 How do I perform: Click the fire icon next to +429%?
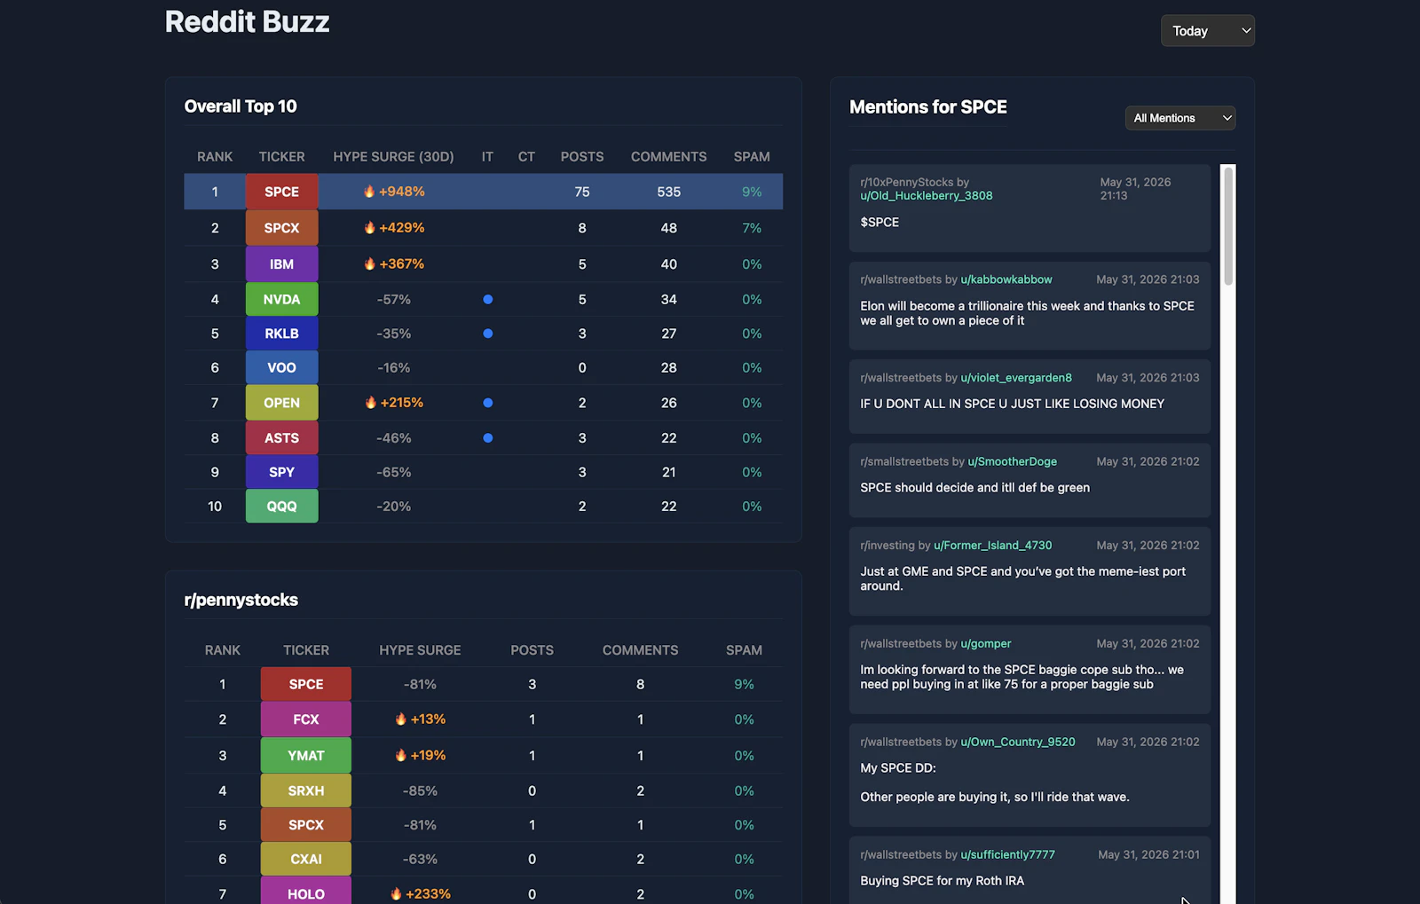coord(369,227)
